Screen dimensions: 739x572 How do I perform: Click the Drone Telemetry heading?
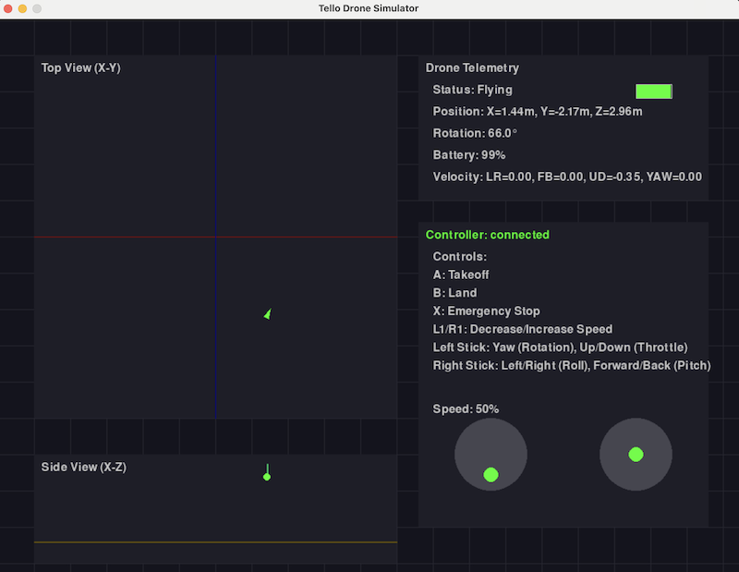point(472,67)
